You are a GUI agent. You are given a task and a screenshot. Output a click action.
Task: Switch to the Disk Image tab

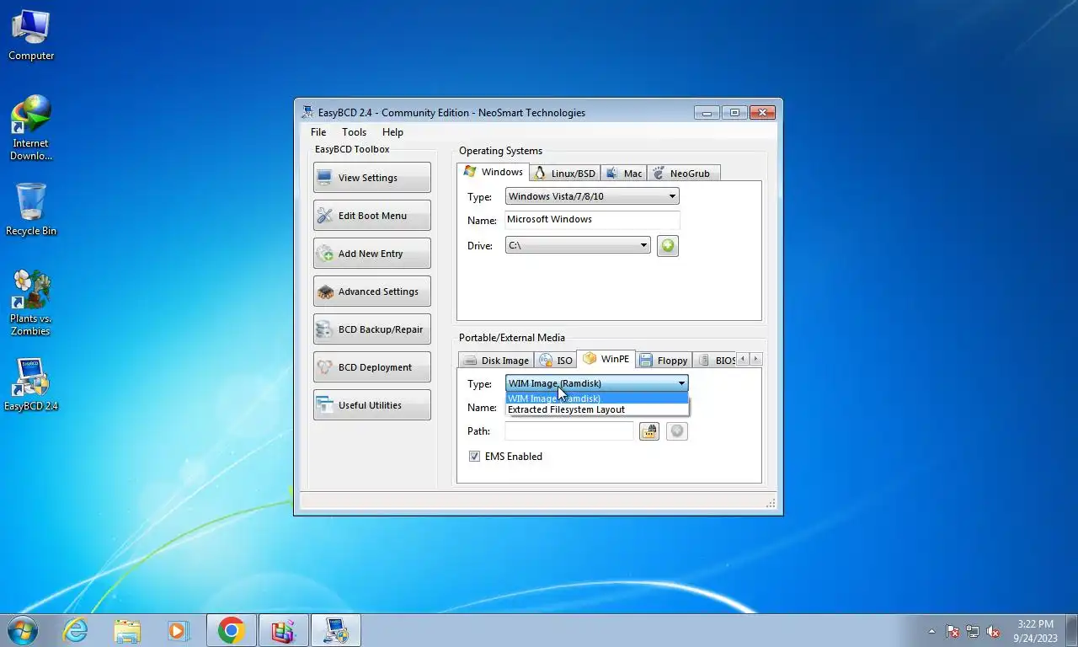click(497, 361)
